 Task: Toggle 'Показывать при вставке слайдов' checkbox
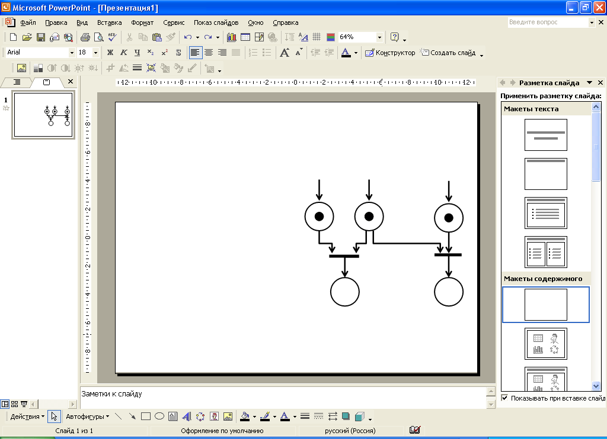[x=504, y=398]
